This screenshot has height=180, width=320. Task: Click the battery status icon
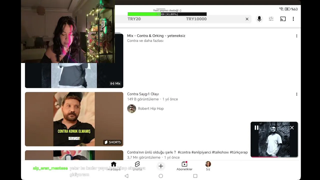[x=287, y=9]
